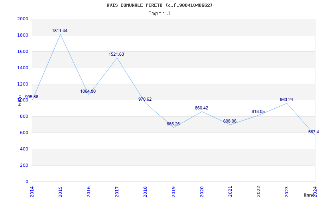
Task: Select the 818.05 value label
Action: coord(258,112)
